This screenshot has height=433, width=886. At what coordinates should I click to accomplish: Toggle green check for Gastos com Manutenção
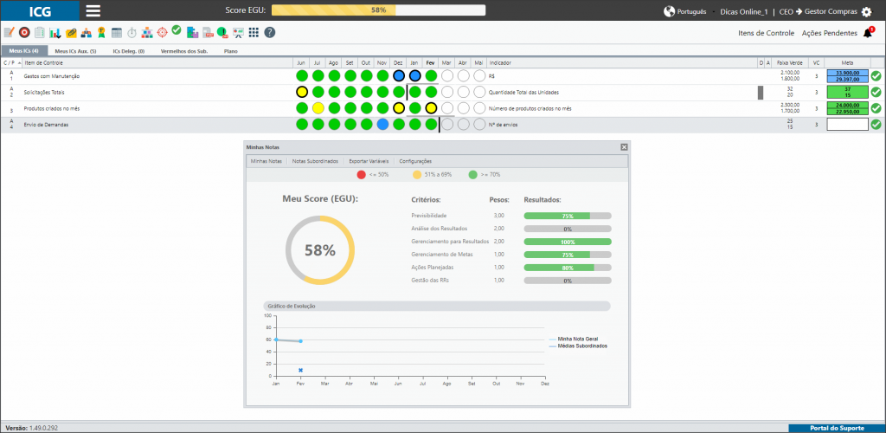point(876,76)
